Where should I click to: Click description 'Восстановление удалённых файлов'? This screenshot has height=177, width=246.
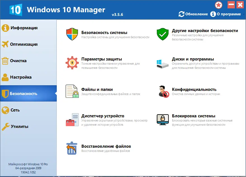[x=106, y=151]
